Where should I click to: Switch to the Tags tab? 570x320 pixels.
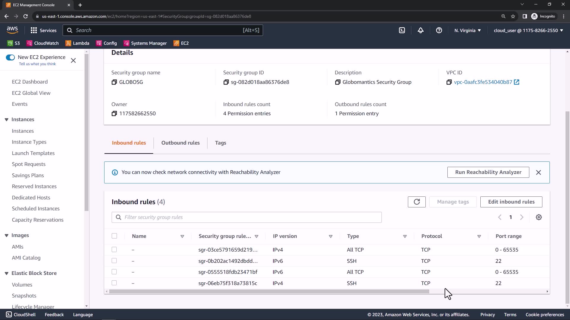click(x=220, y=143)
